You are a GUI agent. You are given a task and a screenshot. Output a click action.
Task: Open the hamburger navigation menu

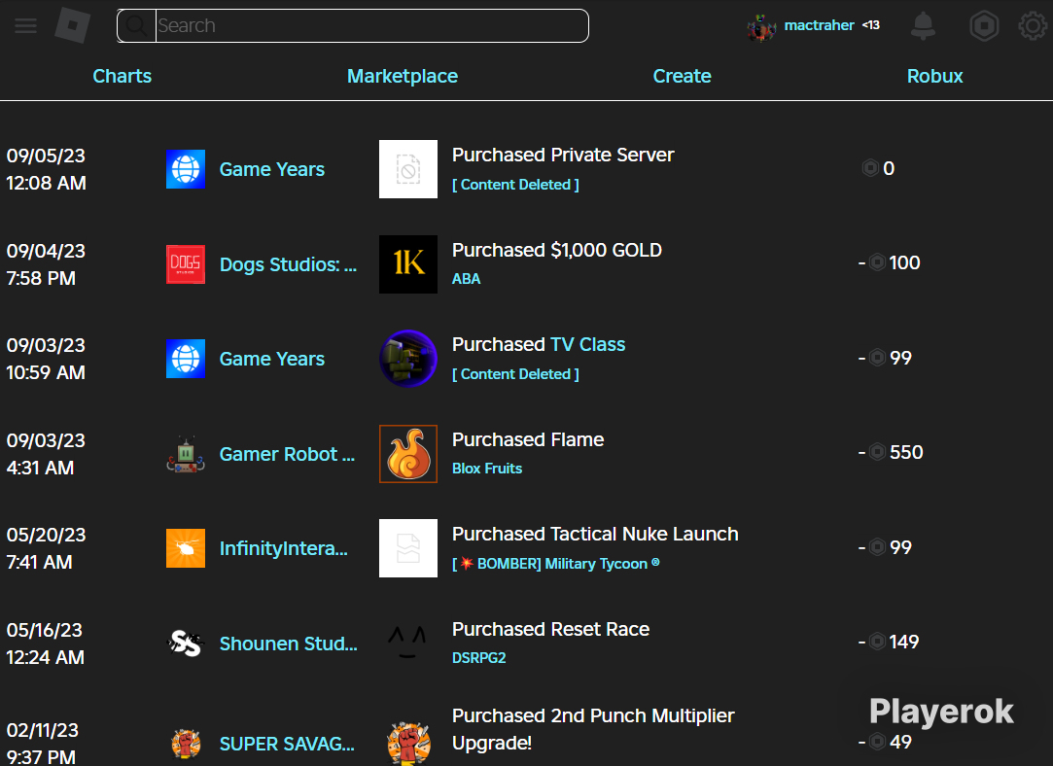click(25, 26)
